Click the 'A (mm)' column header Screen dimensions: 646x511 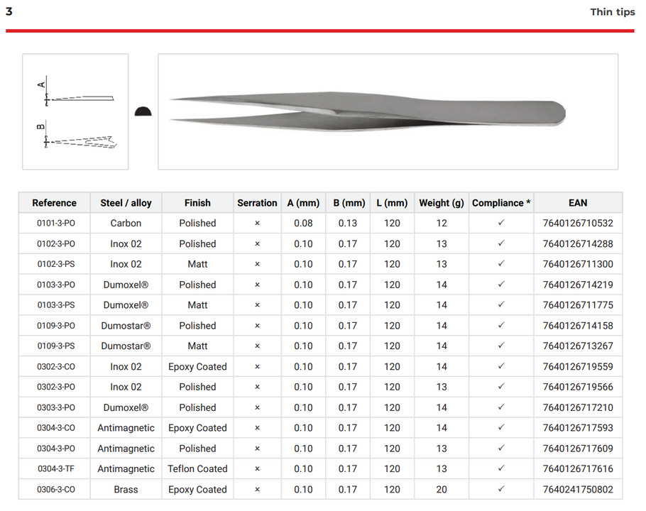(304, 203)
